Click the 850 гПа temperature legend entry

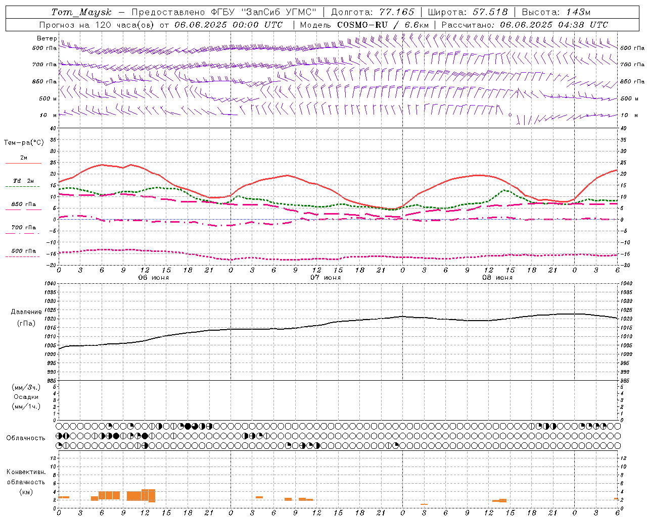pyautogui.click(x=24, y=204)
